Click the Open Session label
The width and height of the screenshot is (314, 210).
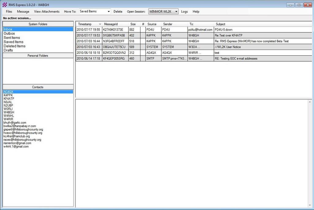tap(136, 12)
